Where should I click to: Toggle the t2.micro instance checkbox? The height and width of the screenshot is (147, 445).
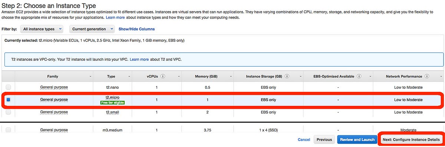(x=8, y=100)
